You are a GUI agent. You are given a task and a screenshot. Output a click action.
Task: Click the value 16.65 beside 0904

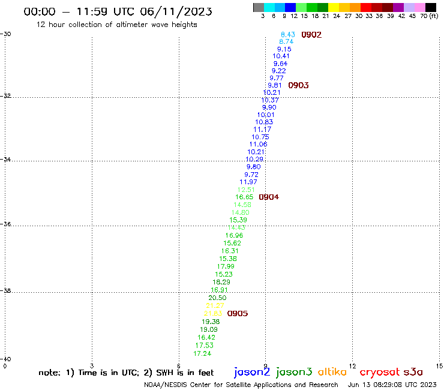point(244,197)
